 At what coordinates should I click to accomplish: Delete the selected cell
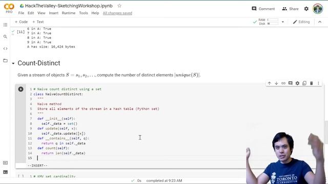click(x=311, y=83)
